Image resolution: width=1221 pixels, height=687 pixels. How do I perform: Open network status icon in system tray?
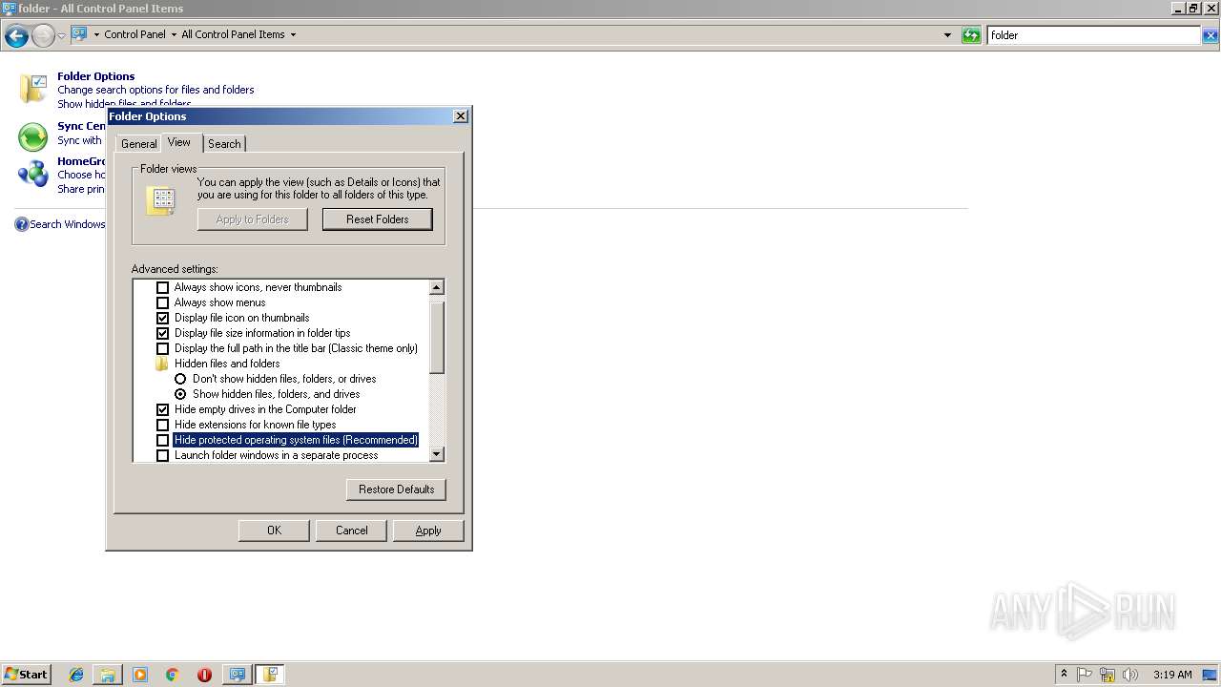click(1107, 675)
